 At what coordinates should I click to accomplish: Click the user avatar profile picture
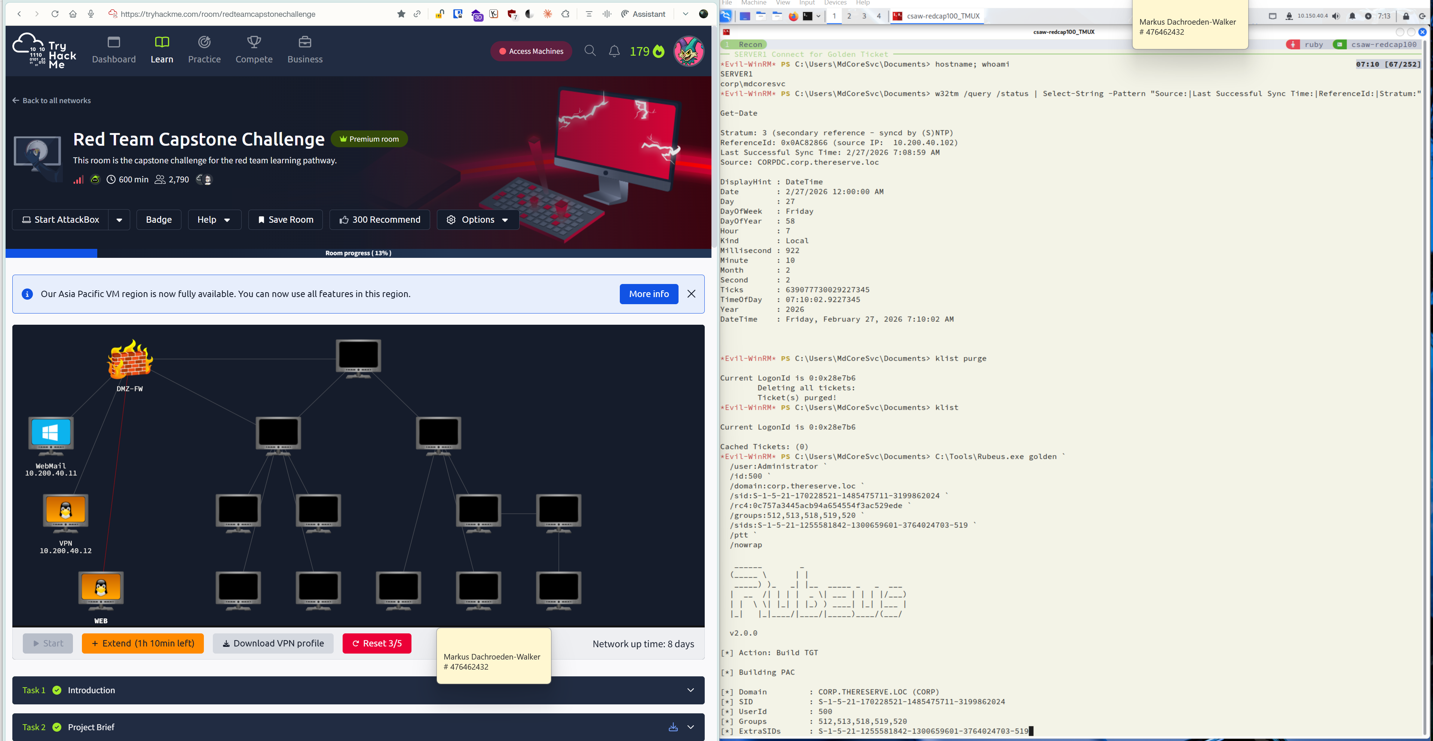click(689, 51)
